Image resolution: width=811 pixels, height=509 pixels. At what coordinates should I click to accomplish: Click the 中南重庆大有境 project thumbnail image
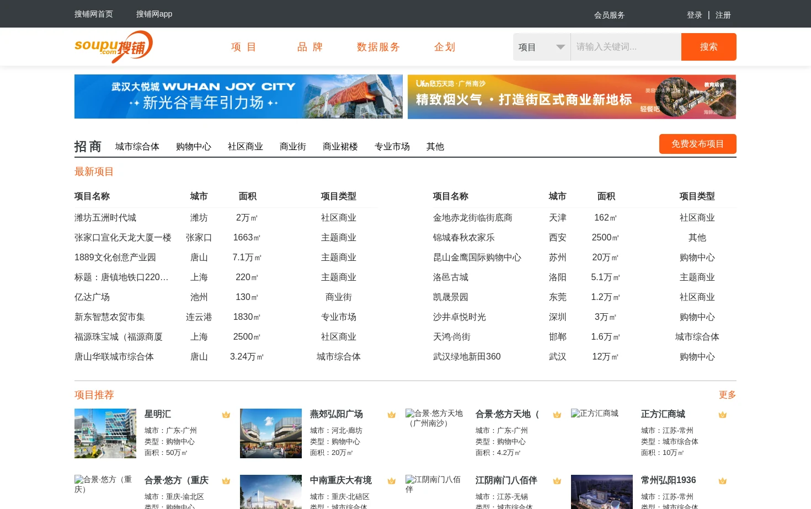271,492
